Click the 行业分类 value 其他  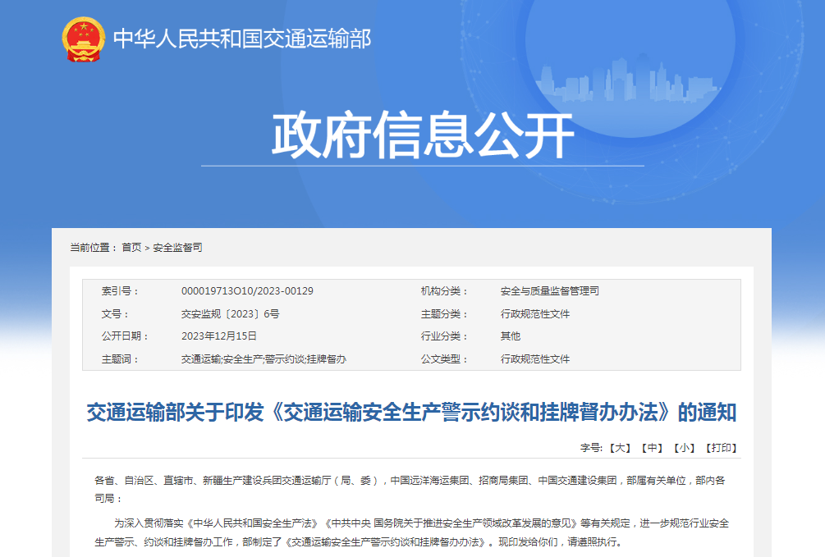(x=510, y=336)
